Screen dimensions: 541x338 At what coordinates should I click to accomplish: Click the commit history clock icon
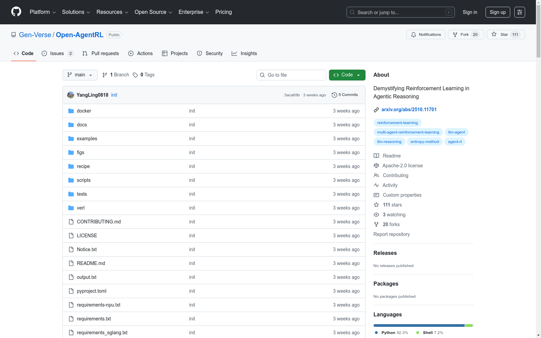(x=334, y=95)
